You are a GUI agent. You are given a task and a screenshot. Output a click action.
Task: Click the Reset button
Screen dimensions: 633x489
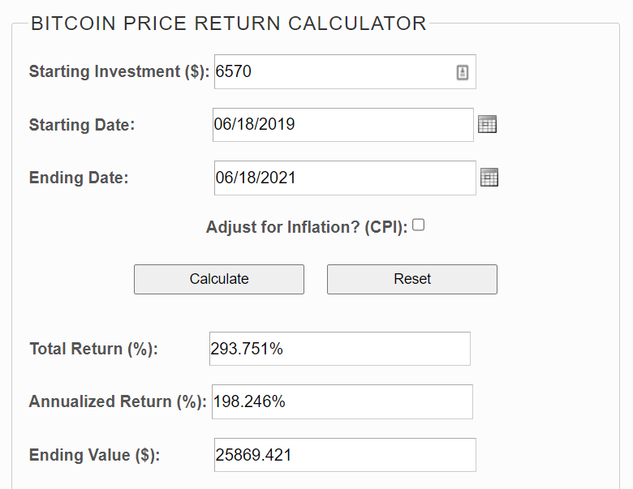pos(412,279)
